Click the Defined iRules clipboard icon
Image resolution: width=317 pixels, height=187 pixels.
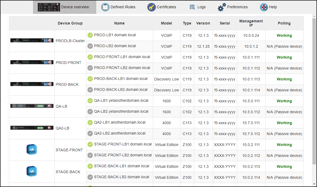105,7
